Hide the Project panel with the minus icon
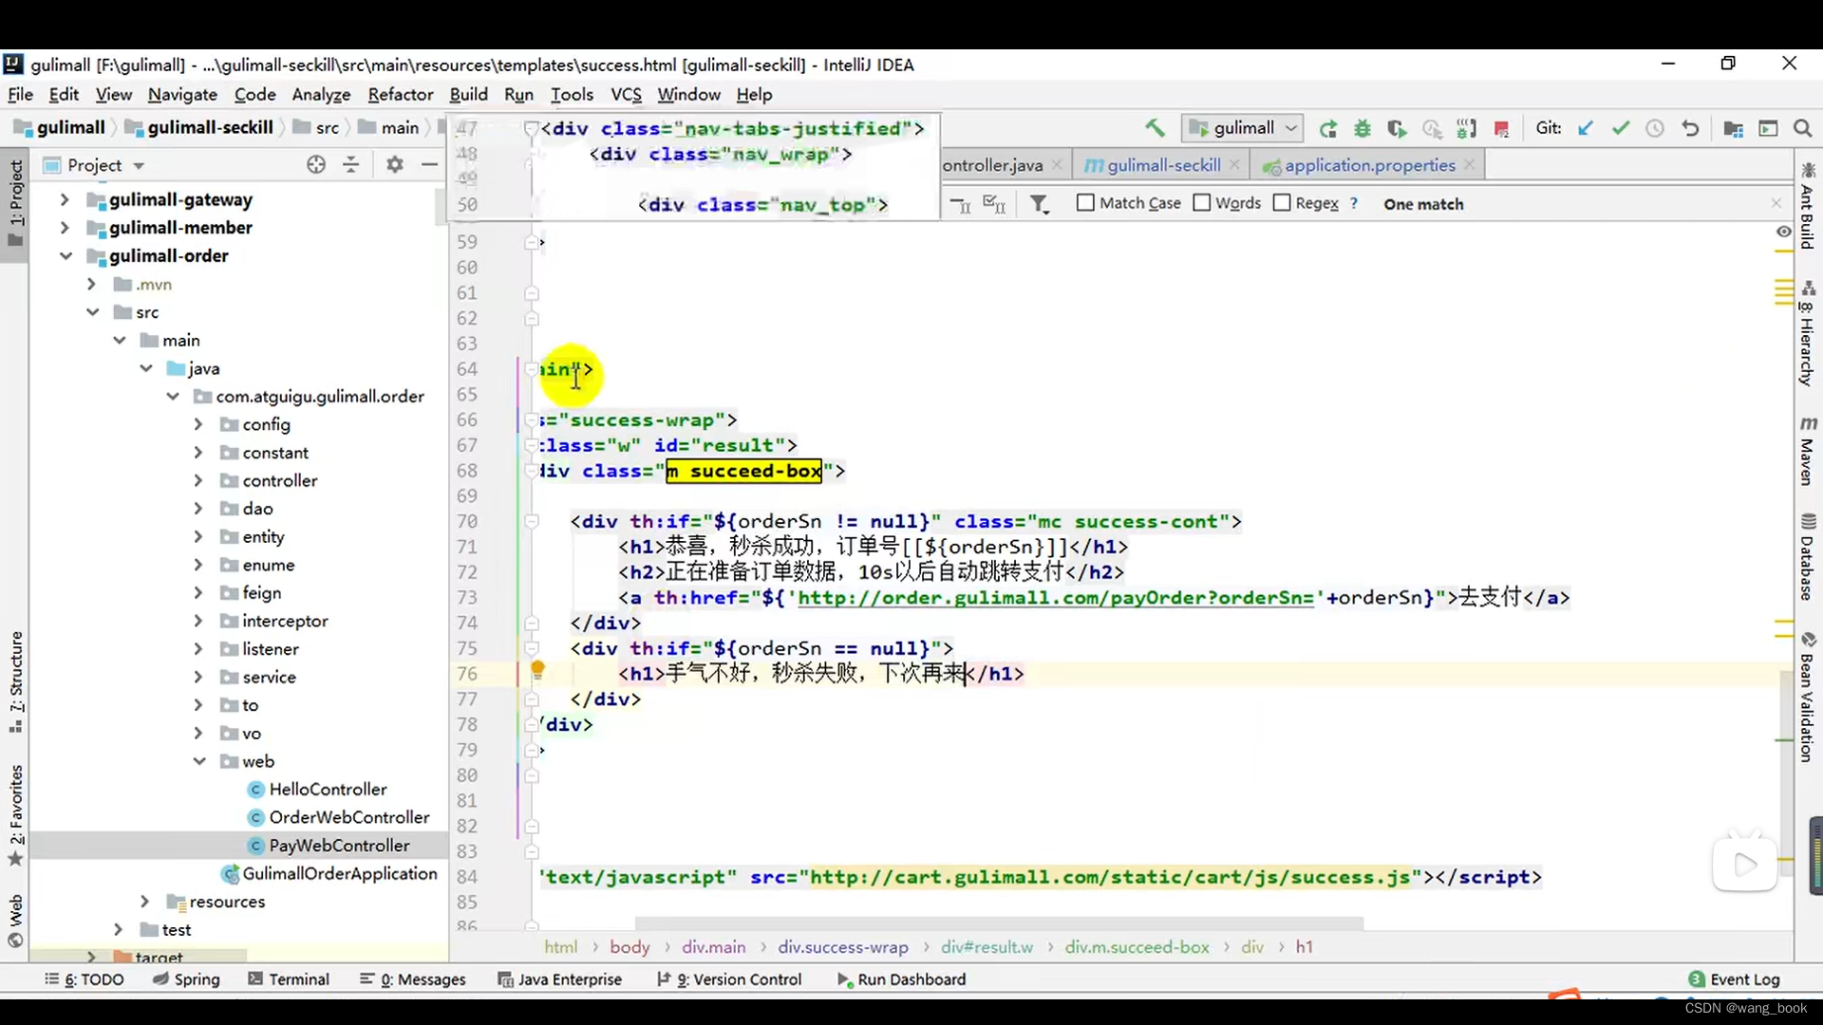 [x=429, y=165]
